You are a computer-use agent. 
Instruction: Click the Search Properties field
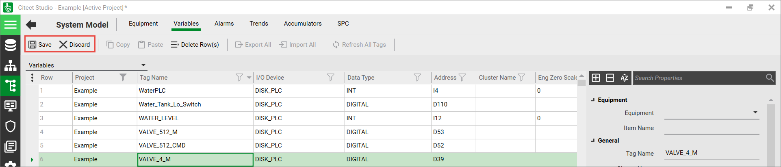(x=699, y=78)
